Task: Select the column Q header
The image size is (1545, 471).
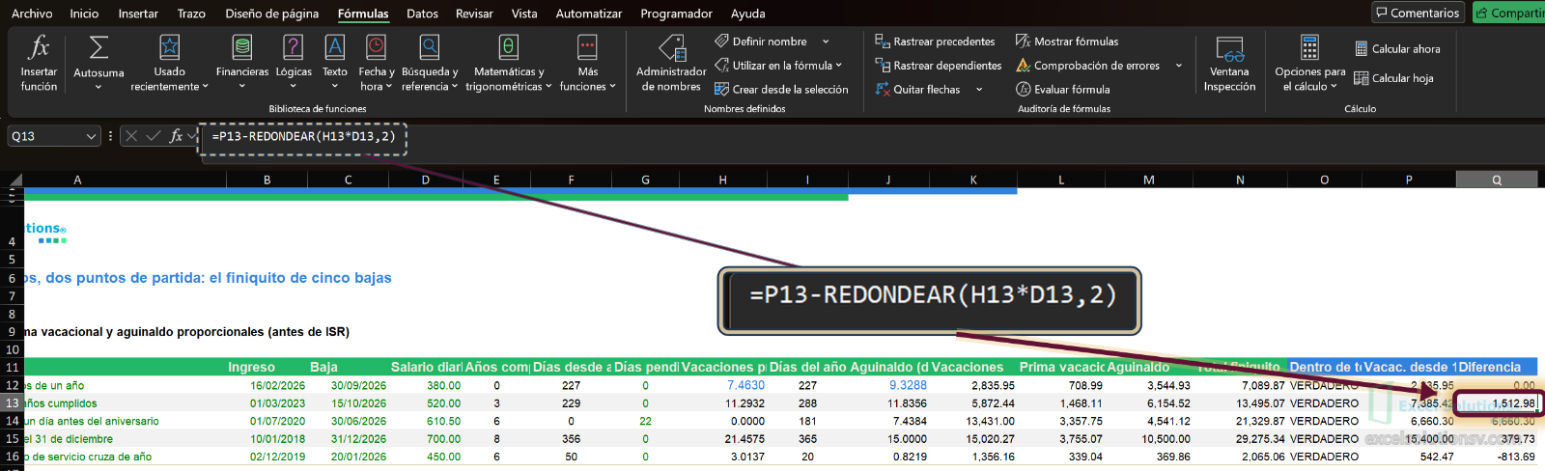Action: 1496,180
